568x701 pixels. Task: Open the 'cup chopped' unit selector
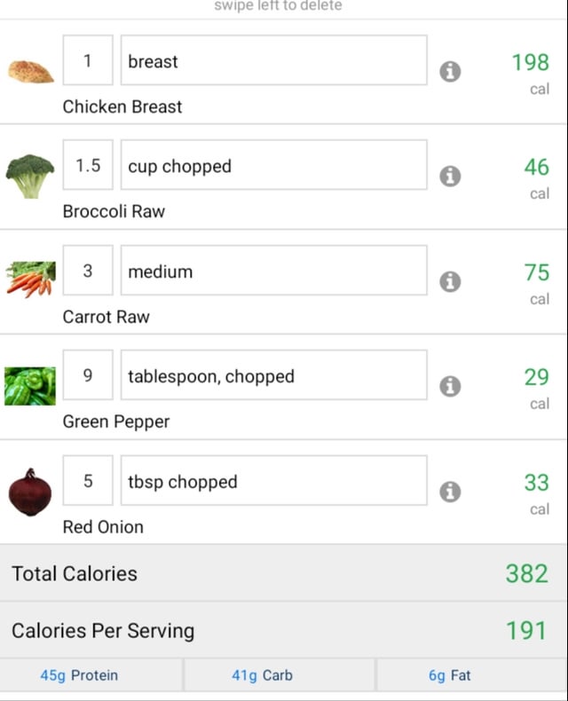click(x=273, y=165)
